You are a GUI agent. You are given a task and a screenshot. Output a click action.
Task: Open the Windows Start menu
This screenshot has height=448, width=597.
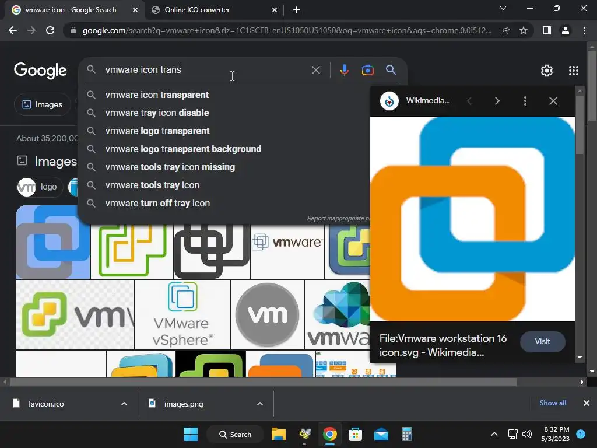click(191, 434)
